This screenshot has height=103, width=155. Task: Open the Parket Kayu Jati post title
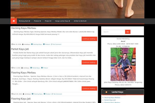point(20,49)
